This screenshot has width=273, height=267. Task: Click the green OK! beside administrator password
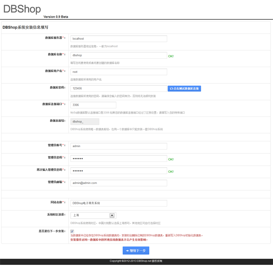point(171,159)
